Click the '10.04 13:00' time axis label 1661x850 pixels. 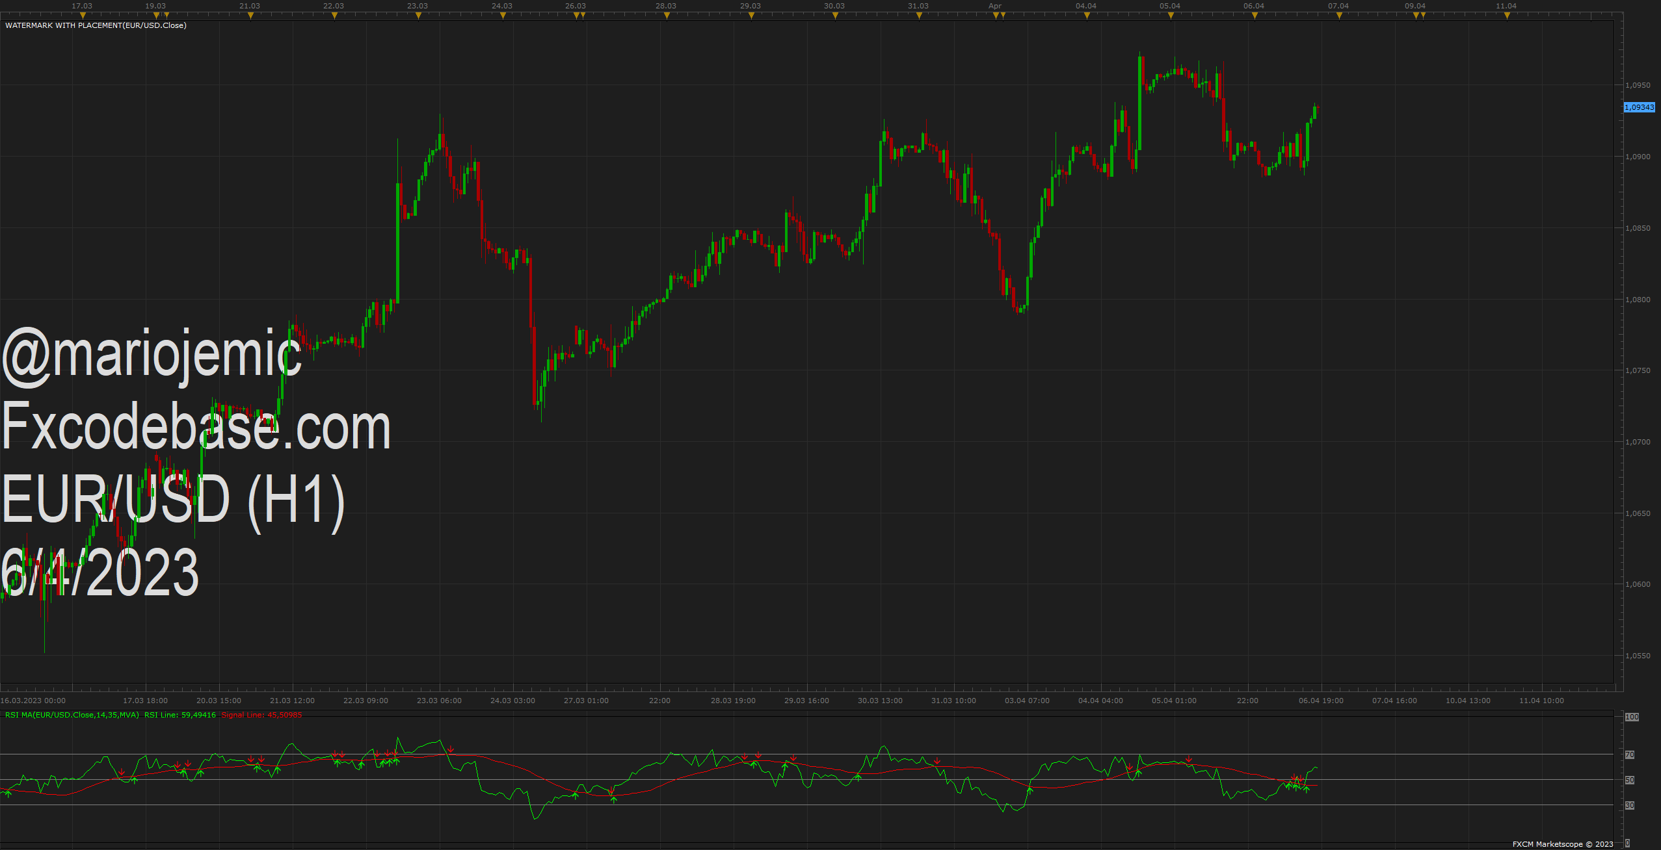[x=1468, y=701]
